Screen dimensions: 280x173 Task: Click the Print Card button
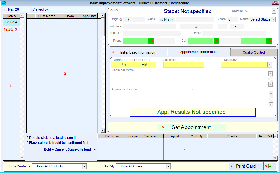pos(246,166)
